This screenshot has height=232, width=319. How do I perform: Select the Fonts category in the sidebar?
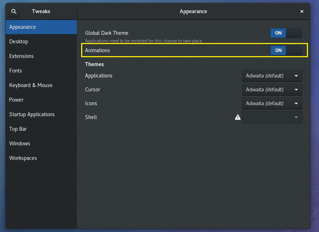point(16,70)
